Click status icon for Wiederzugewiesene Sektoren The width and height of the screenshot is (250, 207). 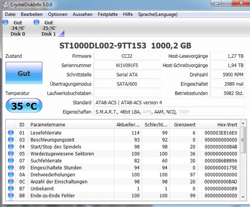[x=11, y=154]
